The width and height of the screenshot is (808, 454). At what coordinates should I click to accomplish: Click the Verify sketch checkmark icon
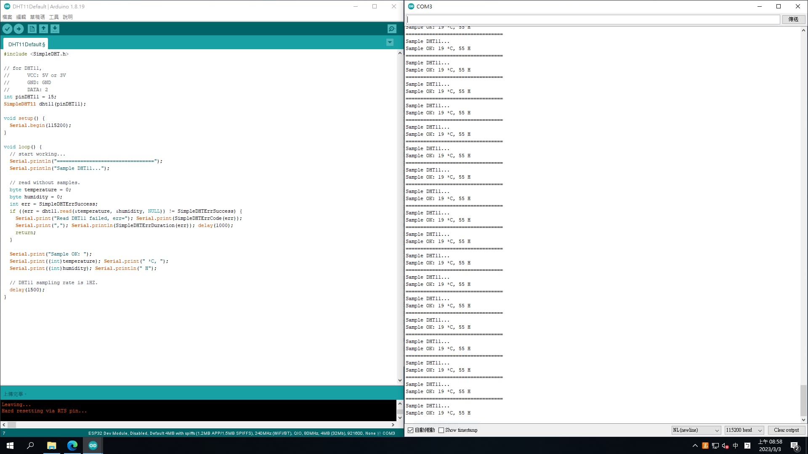tap(7, 29)
